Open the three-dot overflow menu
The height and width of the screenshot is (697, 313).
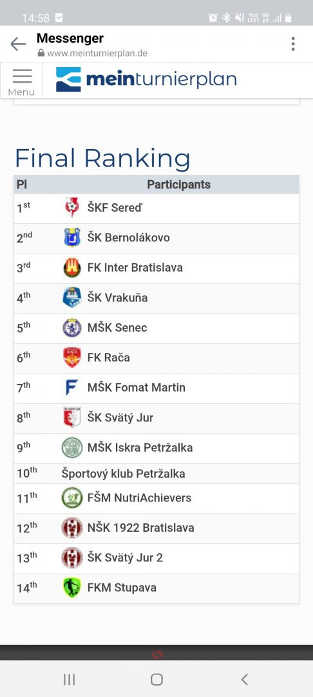click(293, 44)
